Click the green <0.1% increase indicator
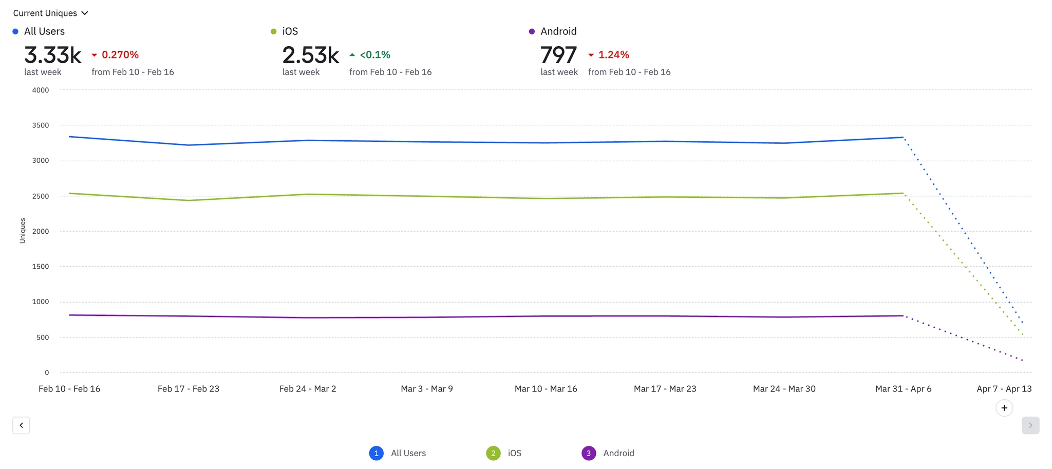Viewport: 1052px width, 469px height. tap(370, 54)
